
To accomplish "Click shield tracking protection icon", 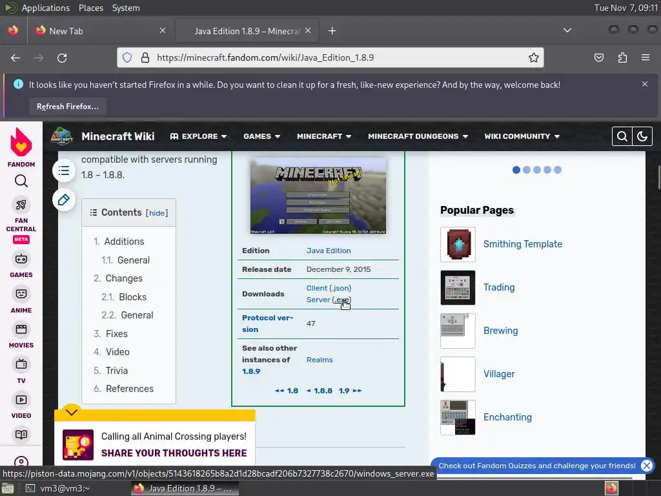I will click(127, 57).
